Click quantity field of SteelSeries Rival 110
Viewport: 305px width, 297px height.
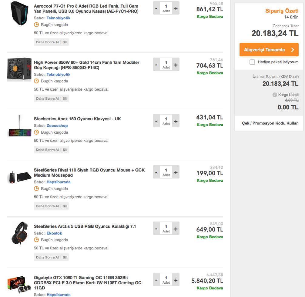166,172
